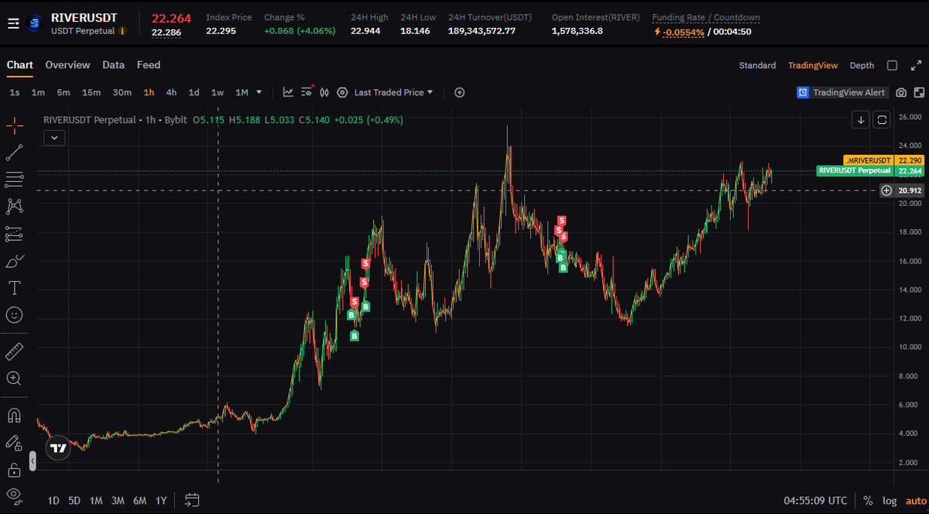Image resolution: width=929 pixels, height=514 pixels.
Task: Select the ruler measure tool
Action: tap(14, 351)
